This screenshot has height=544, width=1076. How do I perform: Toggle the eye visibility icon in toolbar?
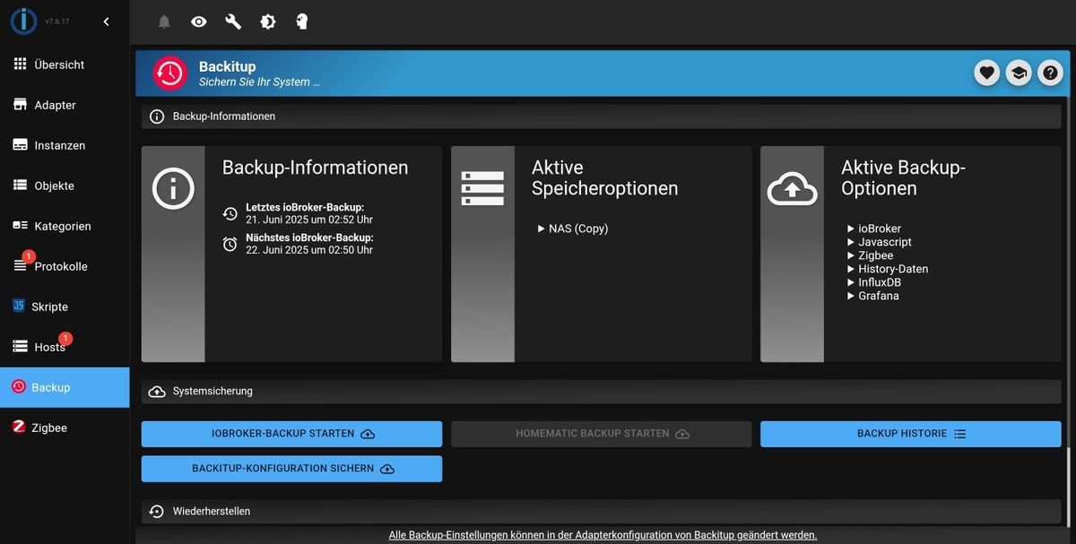[199, 22]
